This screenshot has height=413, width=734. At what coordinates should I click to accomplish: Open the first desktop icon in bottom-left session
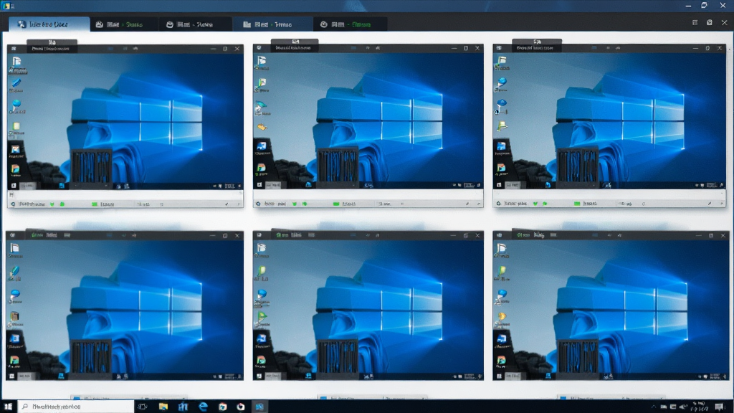[15, 250]
